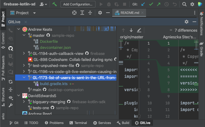Viewport: 205px width, 127px height.
Task: Open the TODO tool window tab
Action: pyautogui.click(x=31, y=123)
